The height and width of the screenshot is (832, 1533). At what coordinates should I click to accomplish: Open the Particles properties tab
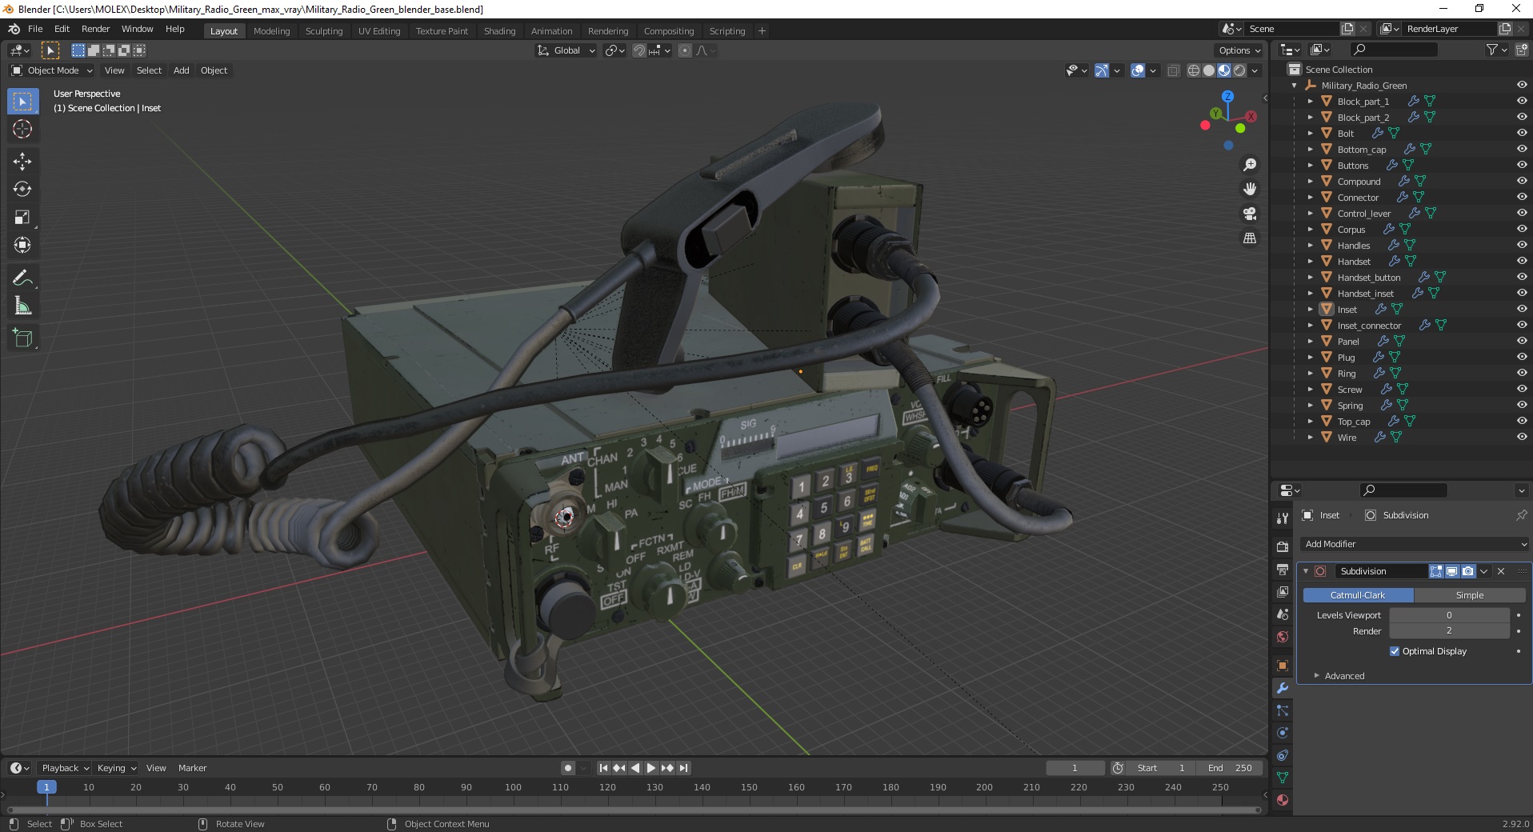[x=1283, y=710]
